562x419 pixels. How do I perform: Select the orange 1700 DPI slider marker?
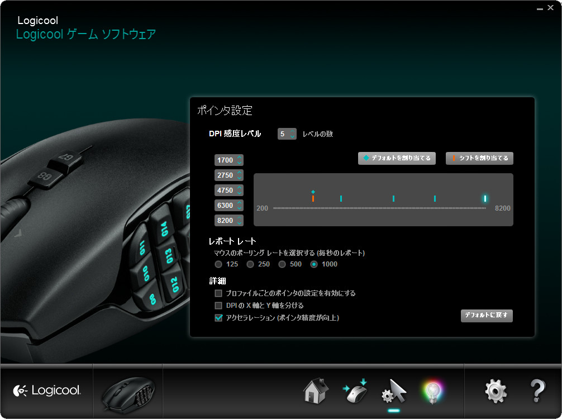[313, 198]
